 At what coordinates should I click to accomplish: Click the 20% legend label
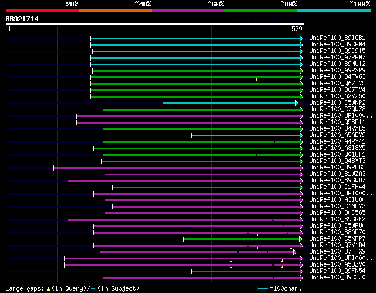point(72,4)
